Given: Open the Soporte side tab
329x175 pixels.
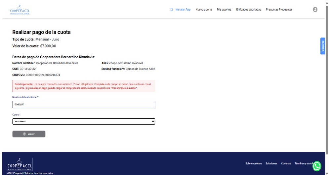Looking at the screenshot, I should pos(323,46).
